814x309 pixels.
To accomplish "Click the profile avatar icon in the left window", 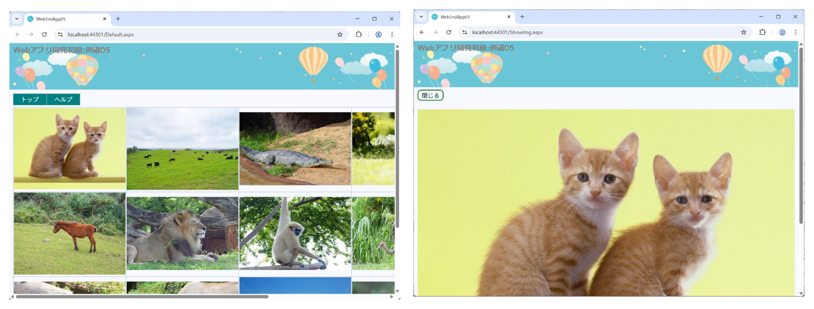I will tap(378, 34).
